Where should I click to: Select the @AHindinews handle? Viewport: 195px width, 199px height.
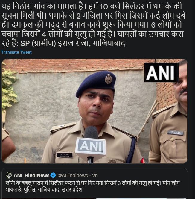click(x=73, y=175)
